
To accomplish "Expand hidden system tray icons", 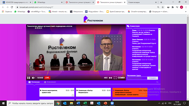I will (x=159, y=103).
